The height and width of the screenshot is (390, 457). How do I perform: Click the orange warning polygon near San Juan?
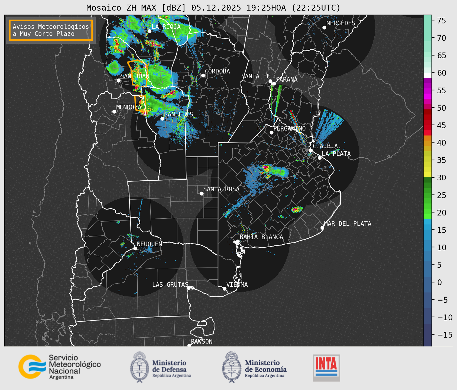pos(137,73)
